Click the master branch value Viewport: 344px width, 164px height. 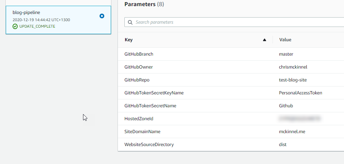[286, 54]
